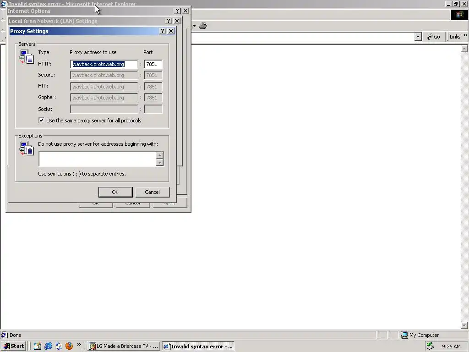Screen dimensions: 469x352
Task: Click the LAN Settings help question mark button
Action: click(169, 21)
